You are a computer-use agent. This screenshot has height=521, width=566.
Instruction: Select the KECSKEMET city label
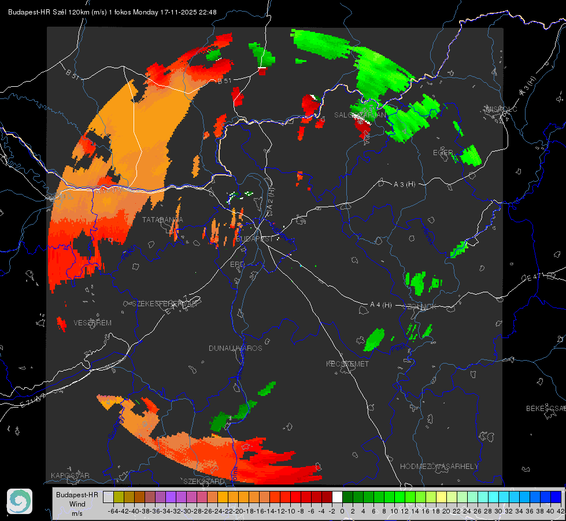coord(347,364)
